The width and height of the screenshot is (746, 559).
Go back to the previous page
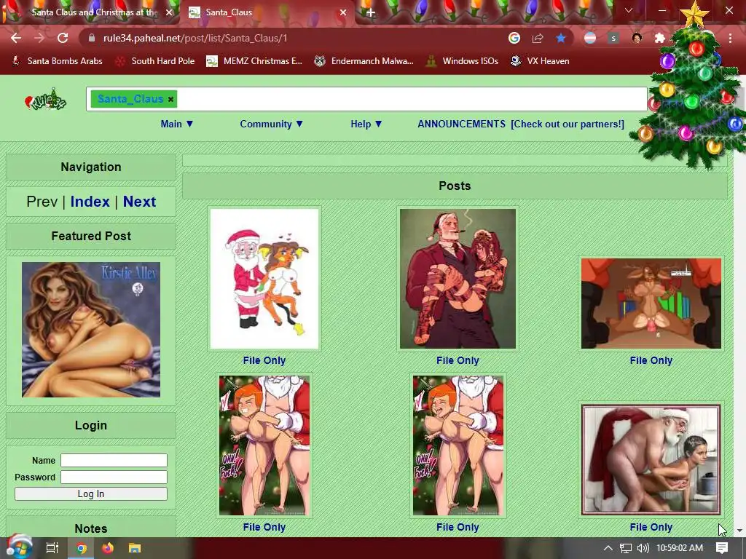pos(16,38)
